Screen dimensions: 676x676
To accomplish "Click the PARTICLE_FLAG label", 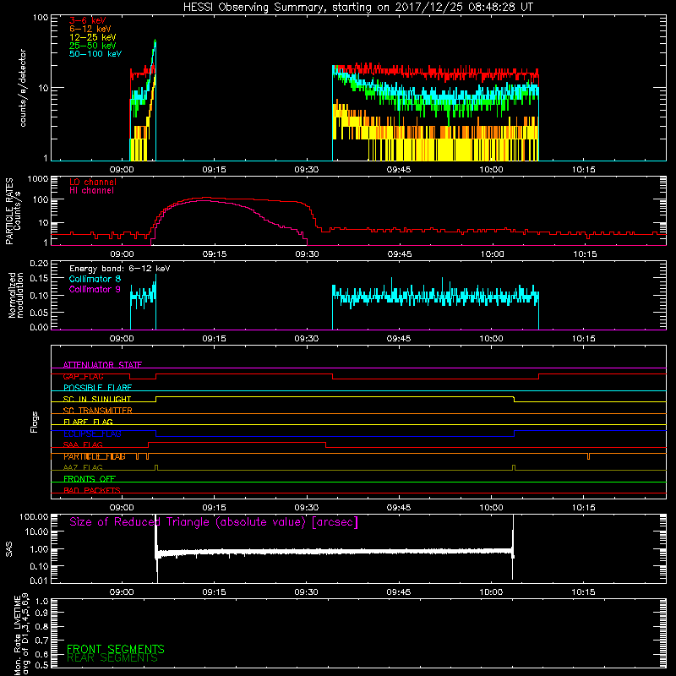I will point(95,456).
